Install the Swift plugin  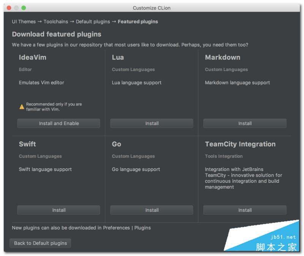(59, 210)
